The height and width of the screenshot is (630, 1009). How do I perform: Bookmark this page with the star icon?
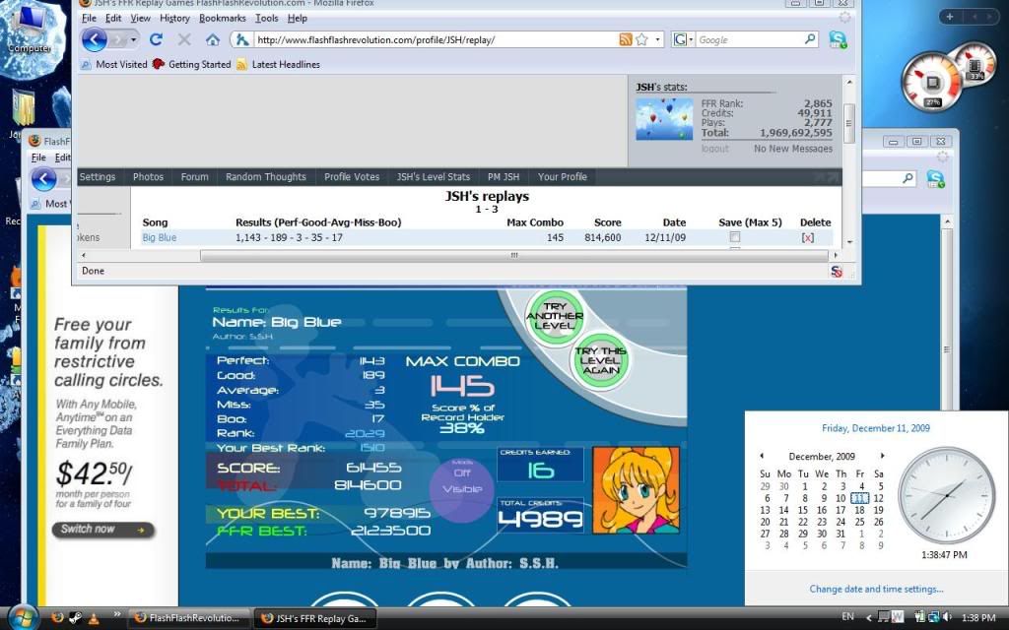coord(641,39)
